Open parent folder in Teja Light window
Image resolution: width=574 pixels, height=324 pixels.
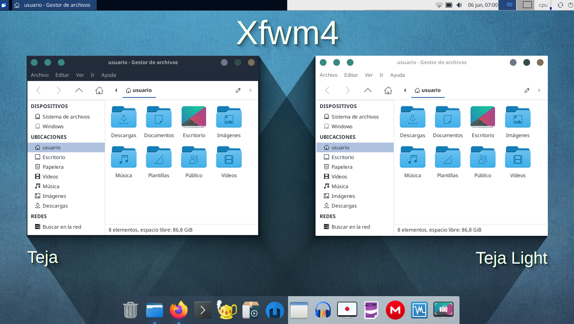point(368,90)
